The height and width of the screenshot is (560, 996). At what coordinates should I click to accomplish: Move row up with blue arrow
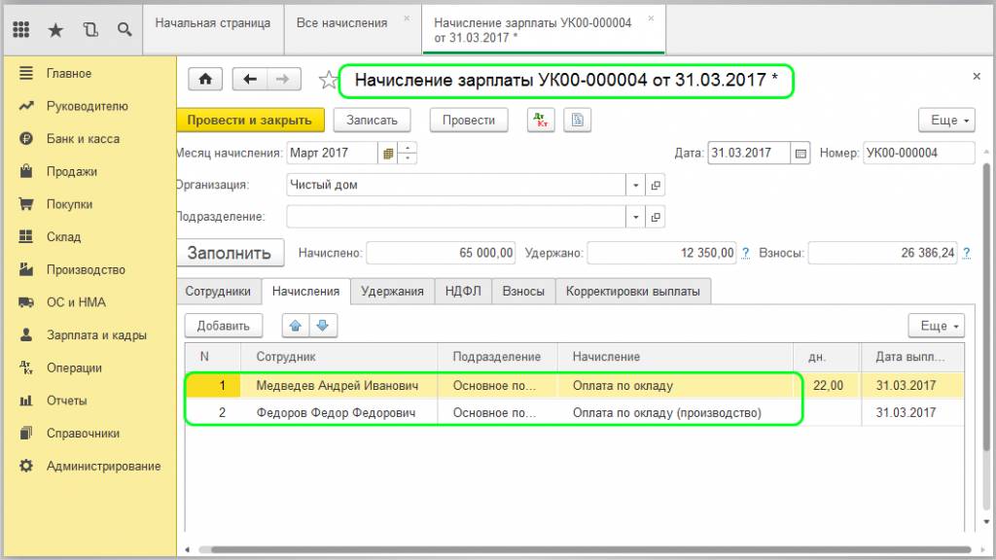coord(296,326)
